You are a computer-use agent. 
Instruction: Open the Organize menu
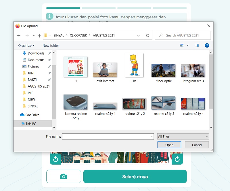(26, 45)
